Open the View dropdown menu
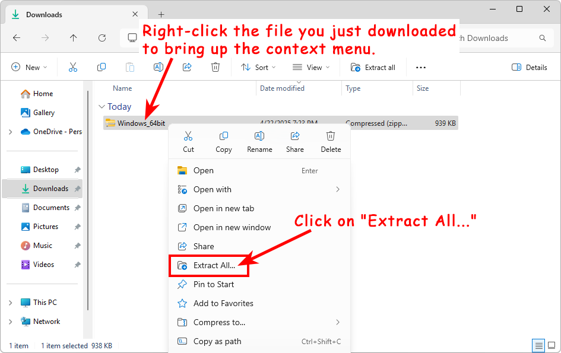This screenshot has width=561, height=353. click(x=311, y=68)
